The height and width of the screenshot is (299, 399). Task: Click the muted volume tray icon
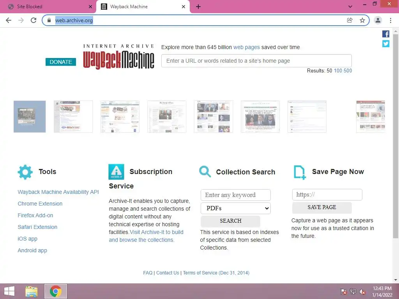coord(362,292)
